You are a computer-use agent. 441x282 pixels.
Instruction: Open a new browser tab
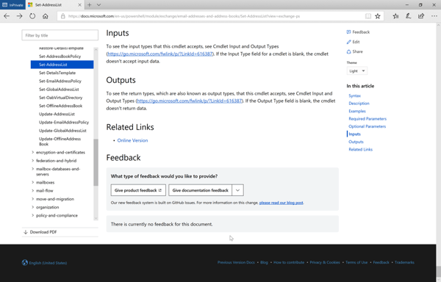pyautogui.click(x=89, y=5)
